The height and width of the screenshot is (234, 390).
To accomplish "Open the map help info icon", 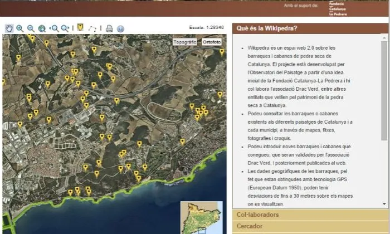I will (x=120, y=29).
